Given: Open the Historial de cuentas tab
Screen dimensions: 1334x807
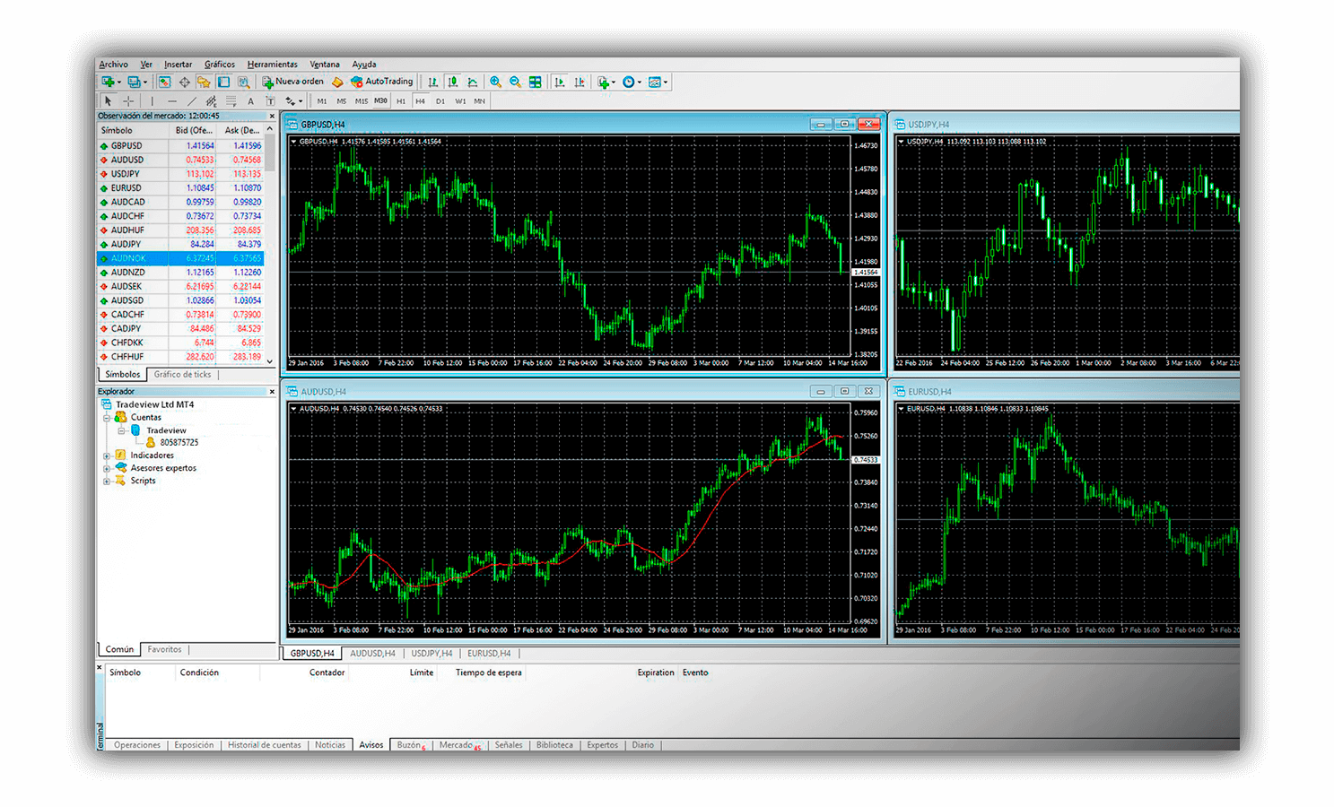Looking at the screenshot, I should click(264, 745).
